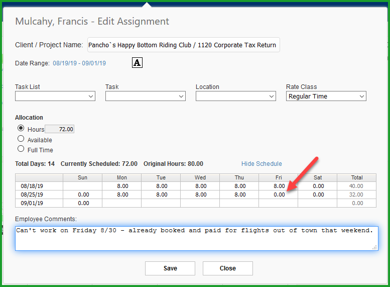Select Wednesday cell in 08/25/19 row

pyautogui.click(x=200, y=195)
